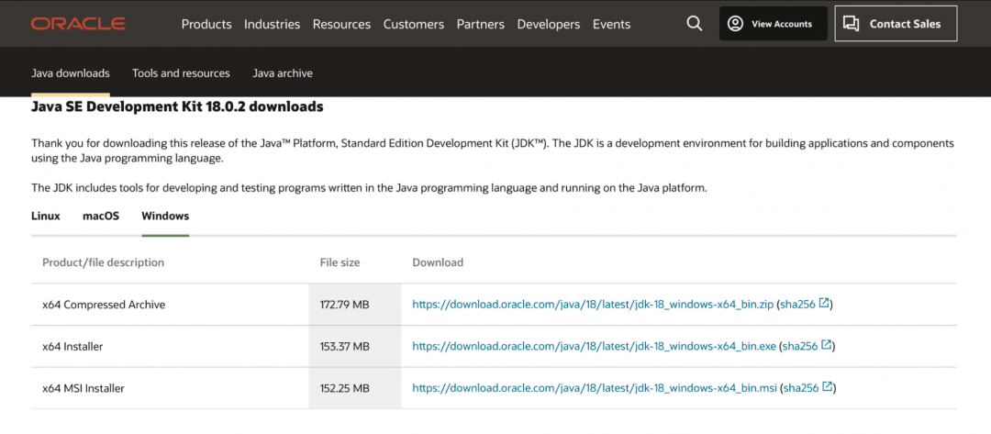Expand the Resources navigation menu
Image resolution: width=991 pixels, height=434 pixels.
click(x=341, y=24)
